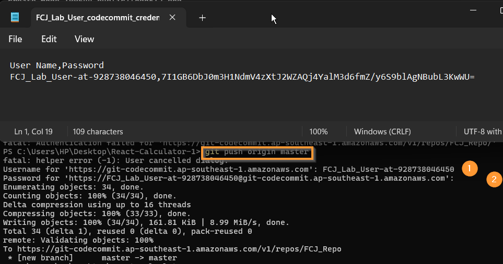Click the Windows (CRLF) line ending indicator

tap(382, 132)
